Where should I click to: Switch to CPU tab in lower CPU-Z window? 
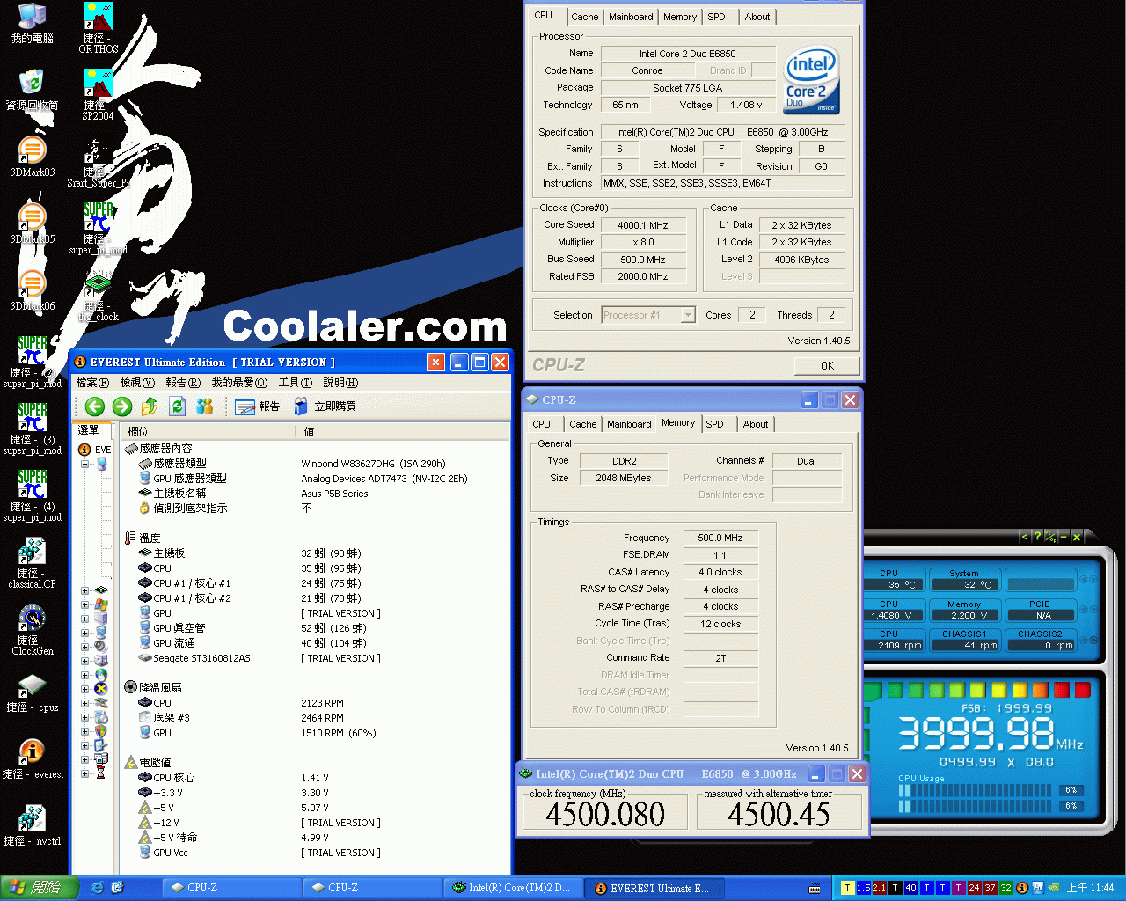542,424
